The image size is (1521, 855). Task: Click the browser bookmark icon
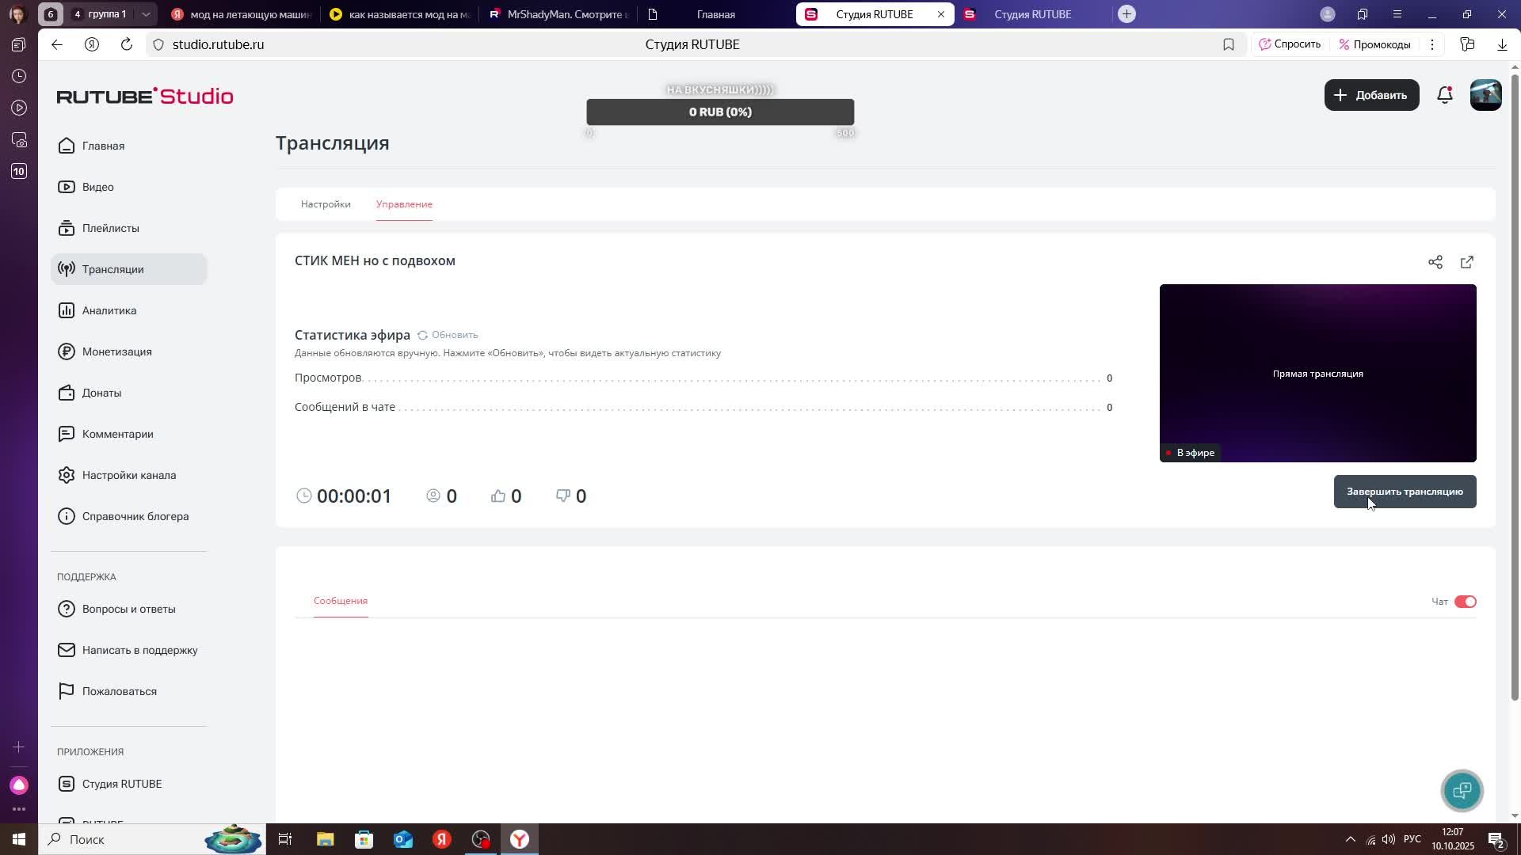[x=1228, y=45]
